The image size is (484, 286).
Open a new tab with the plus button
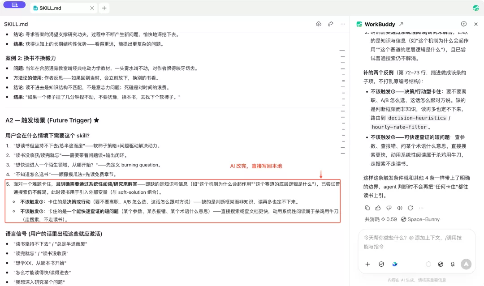coord(104,8)
